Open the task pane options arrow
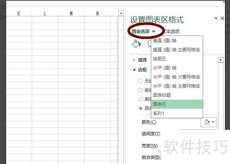Viewport: 230px width, 164px height. click(216, 18)
